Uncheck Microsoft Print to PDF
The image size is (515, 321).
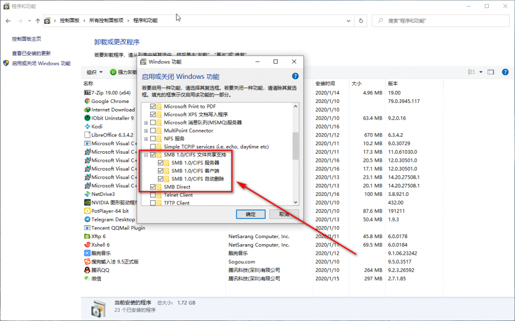153,106
